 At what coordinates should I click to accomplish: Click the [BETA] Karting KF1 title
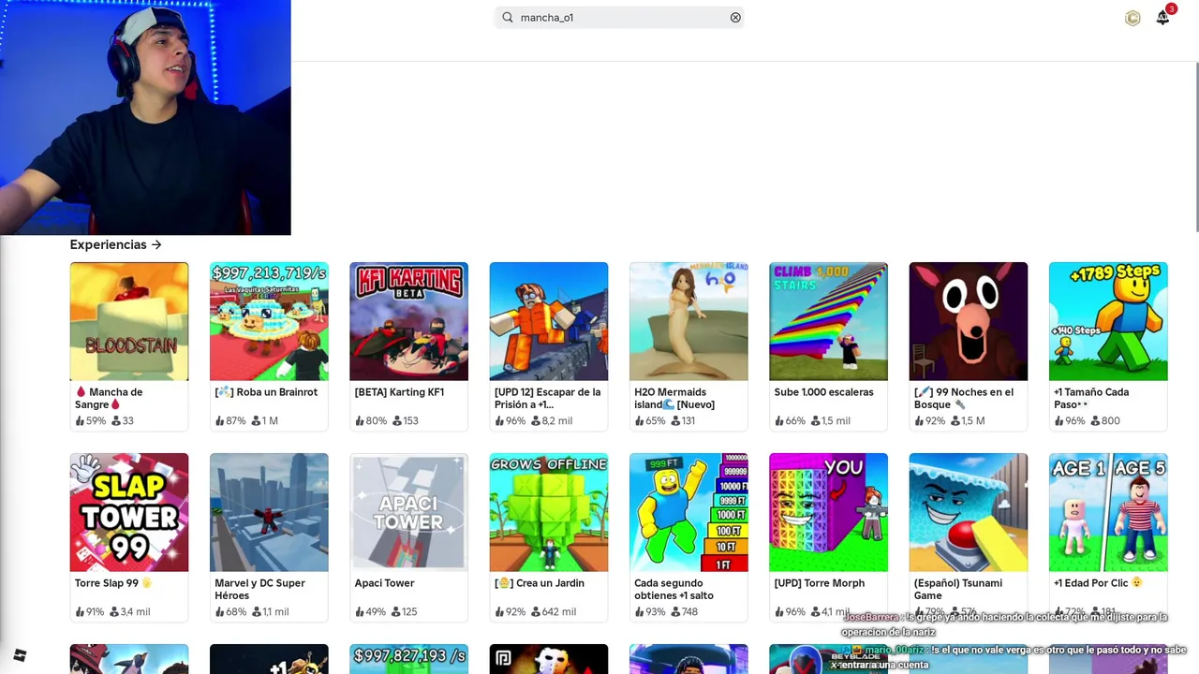399,392
